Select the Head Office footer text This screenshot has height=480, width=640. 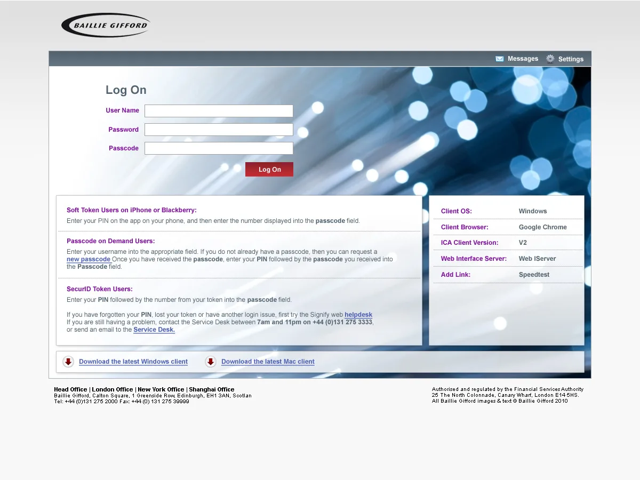pos(71,389)
